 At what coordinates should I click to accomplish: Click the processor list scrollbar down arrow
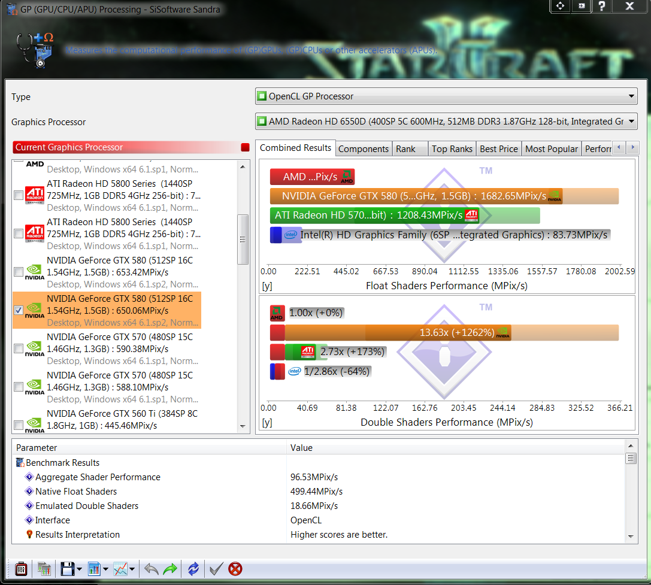243,427
